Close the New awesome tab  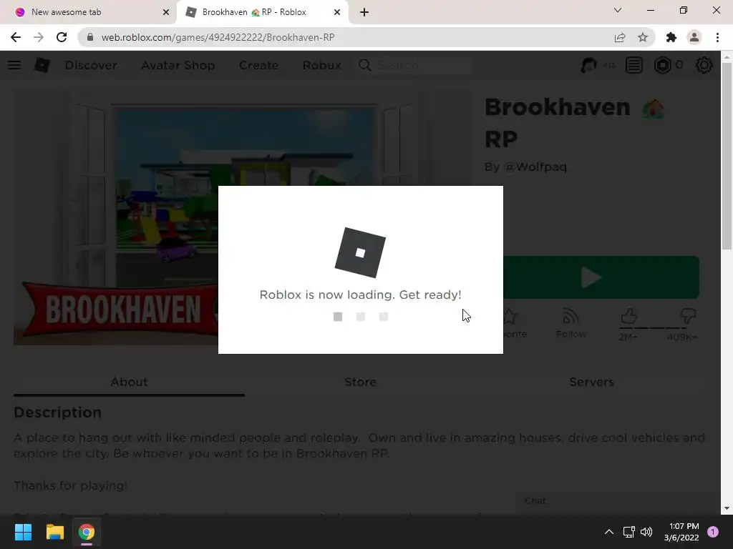pyautogui.click(x=165, y=12)
